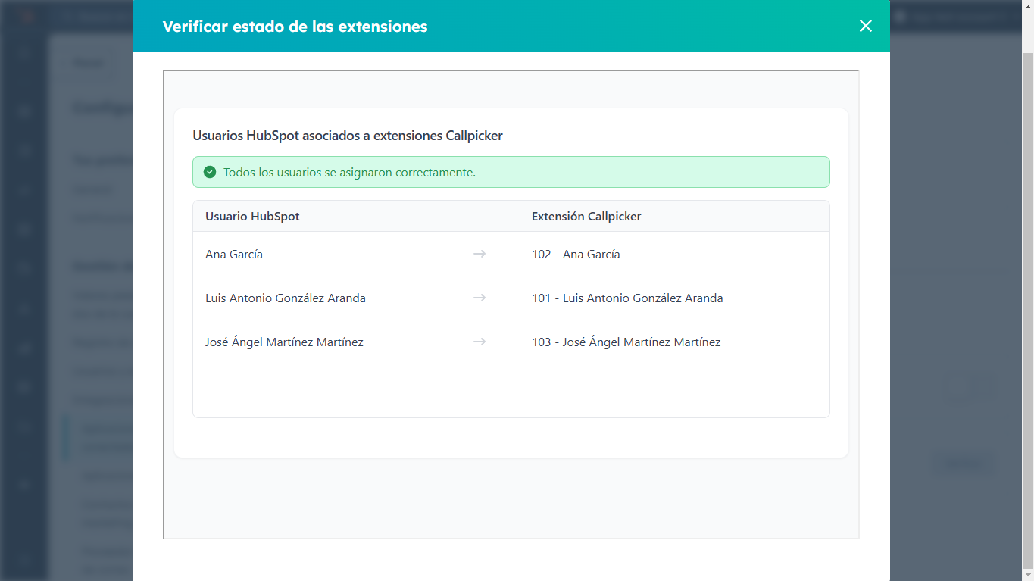Screen dimensions: 1034x581
Task: Click the "Extensión Callpicker" column header
Action: click(x=586, y=216)
